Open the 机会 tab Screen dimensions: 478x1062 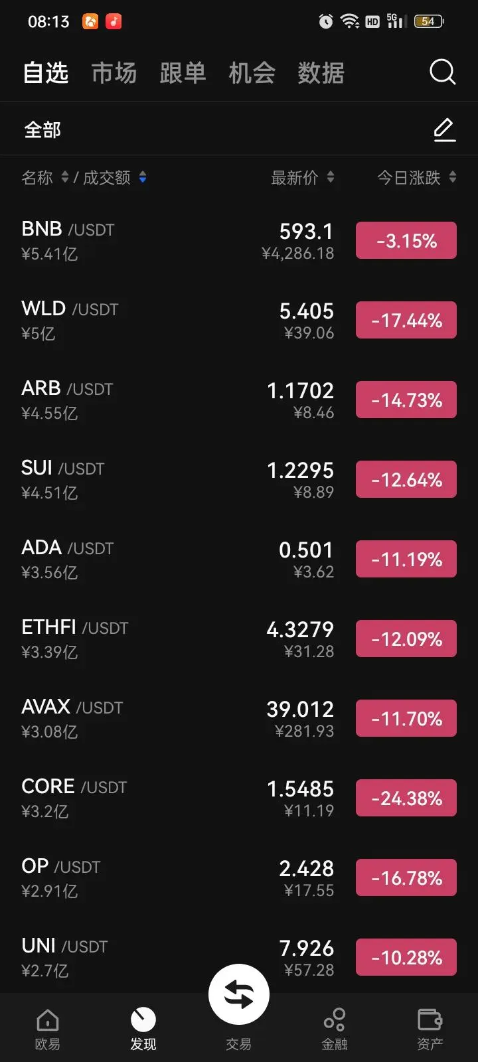point(252,72)
